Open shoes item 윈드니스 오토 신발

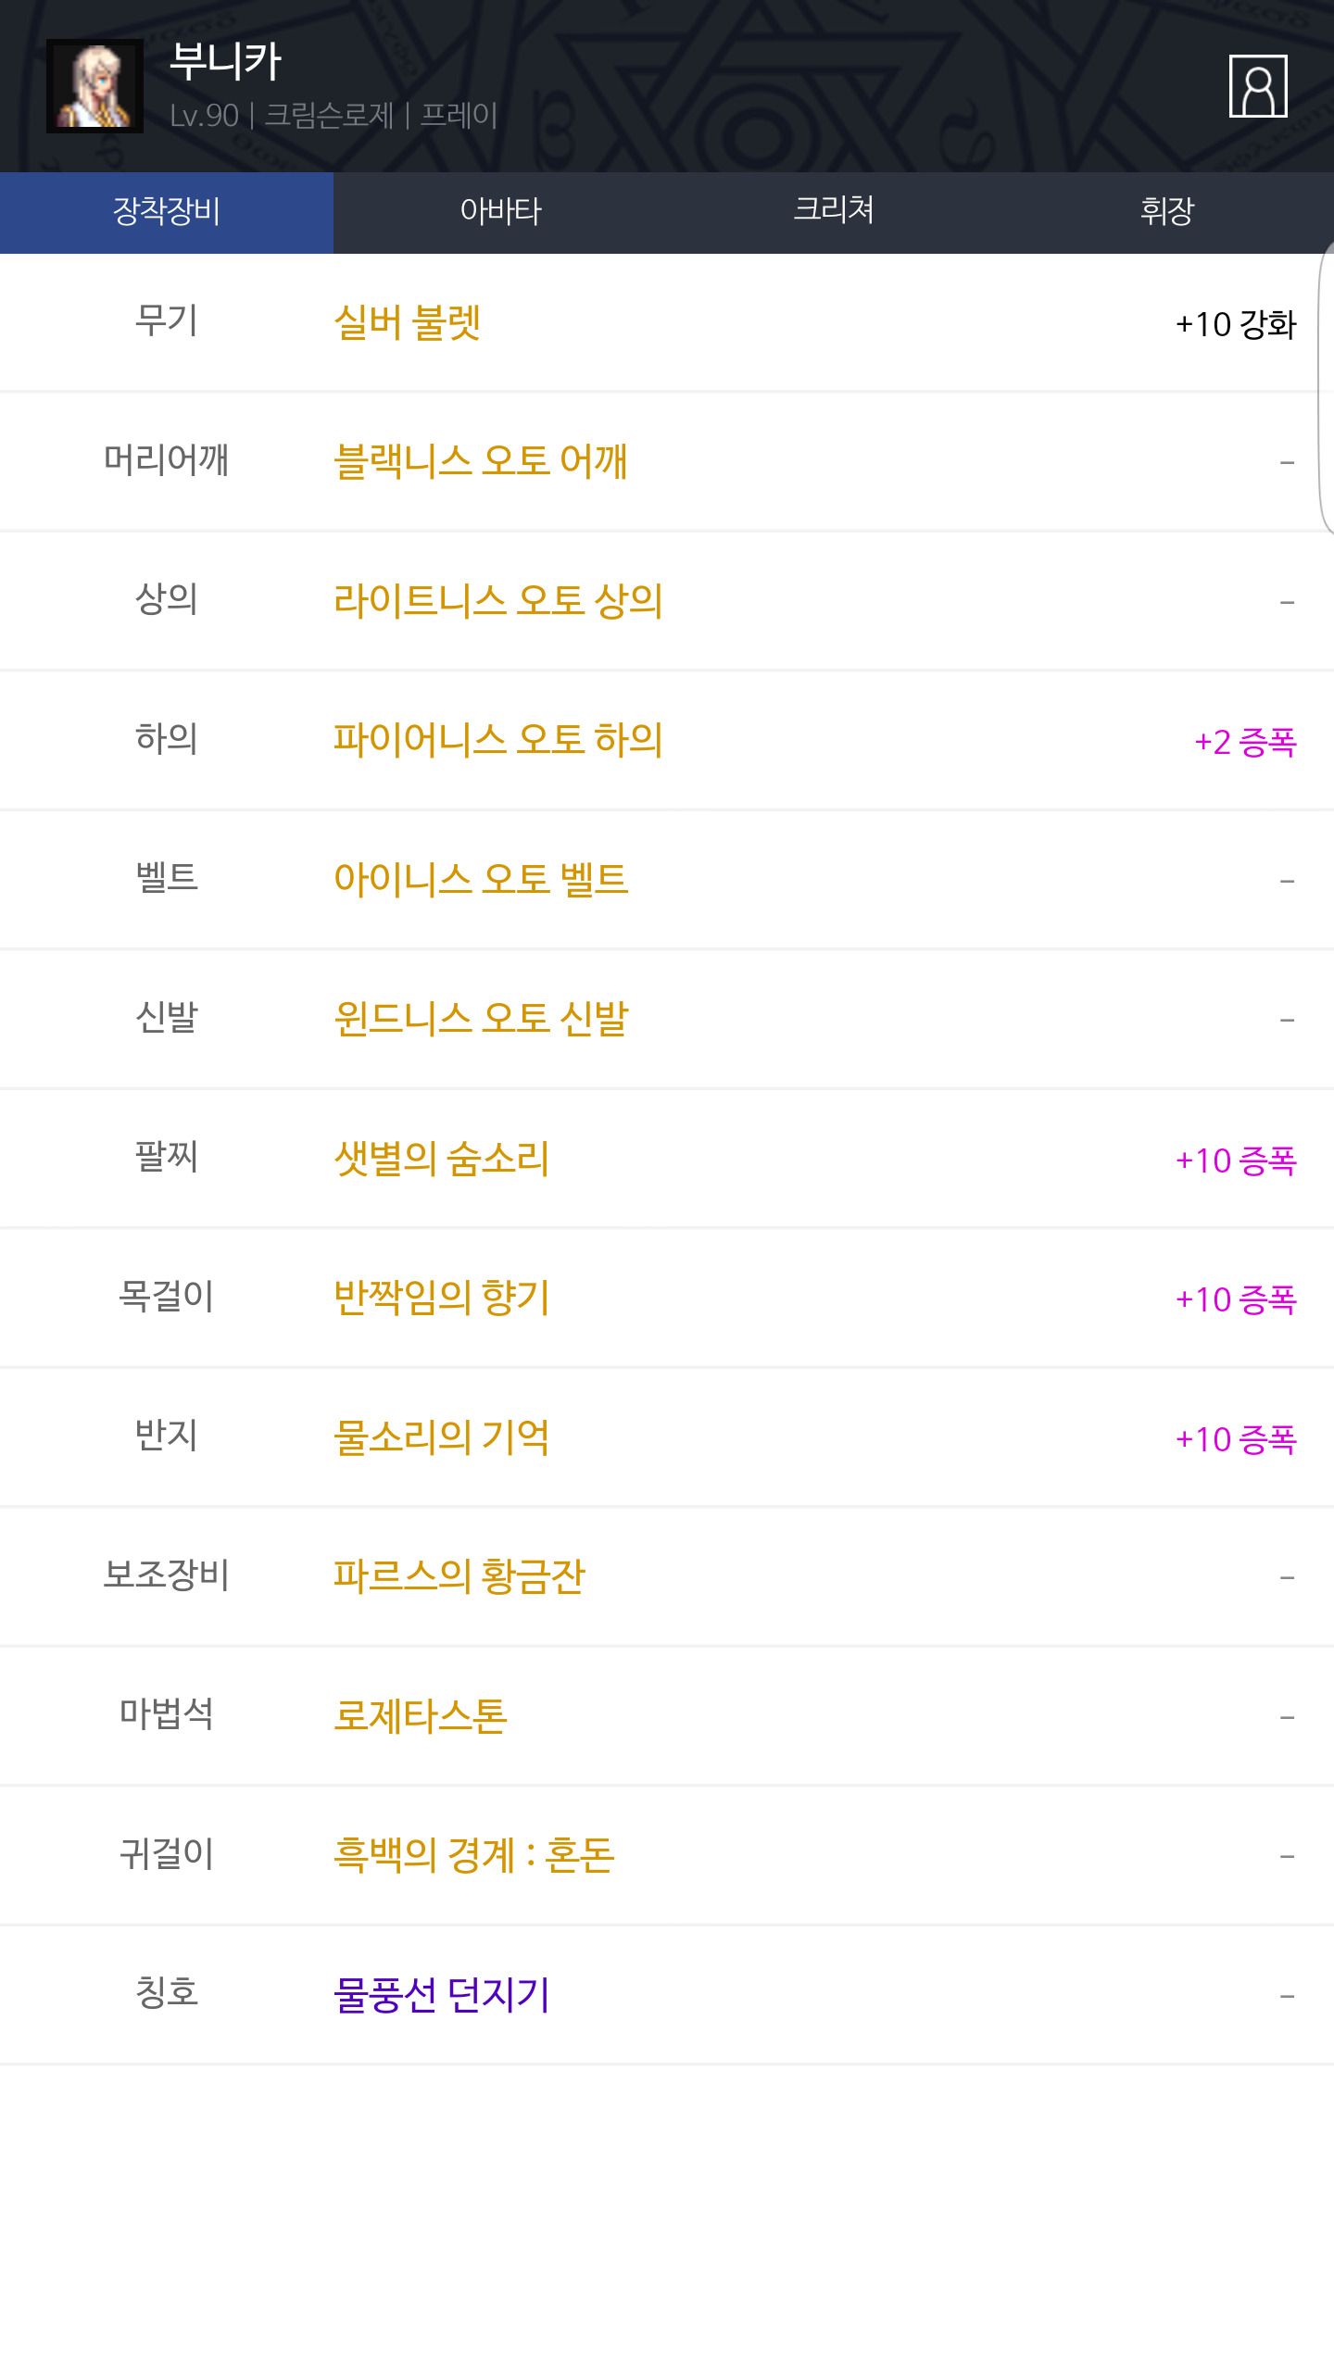point(481,1019)
